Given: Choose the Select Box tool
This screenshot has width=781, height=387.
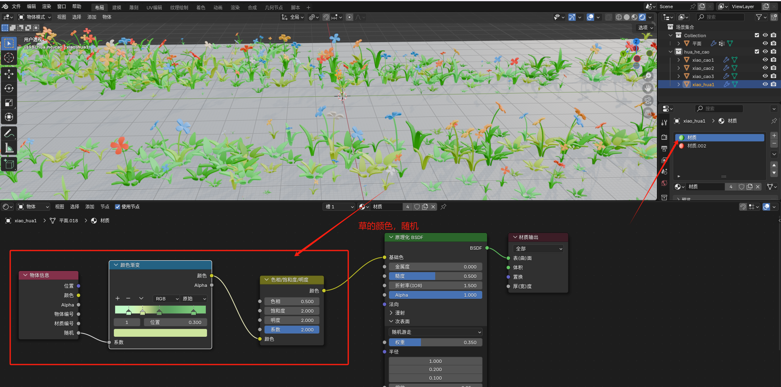Looking at the screenshot, I should [9, 43].
